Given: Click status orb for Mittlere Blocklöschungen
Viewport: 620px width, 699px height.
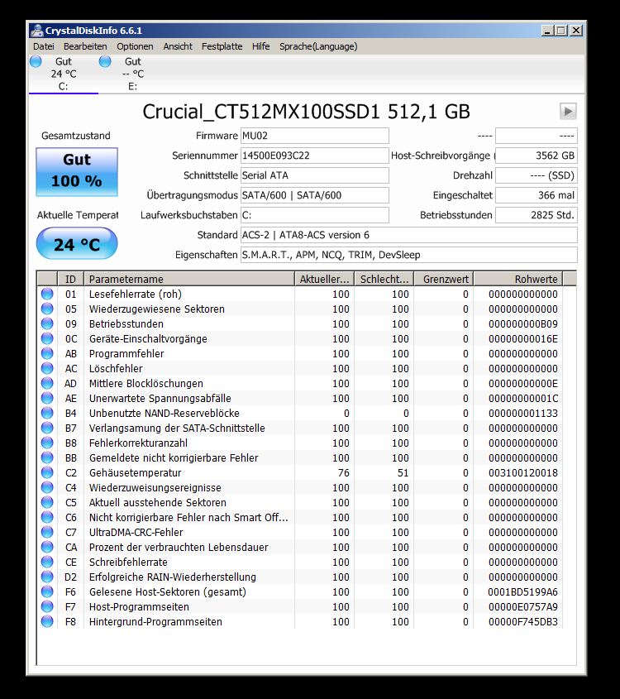Looking at the screenshot, I should [x=47, y=383].
